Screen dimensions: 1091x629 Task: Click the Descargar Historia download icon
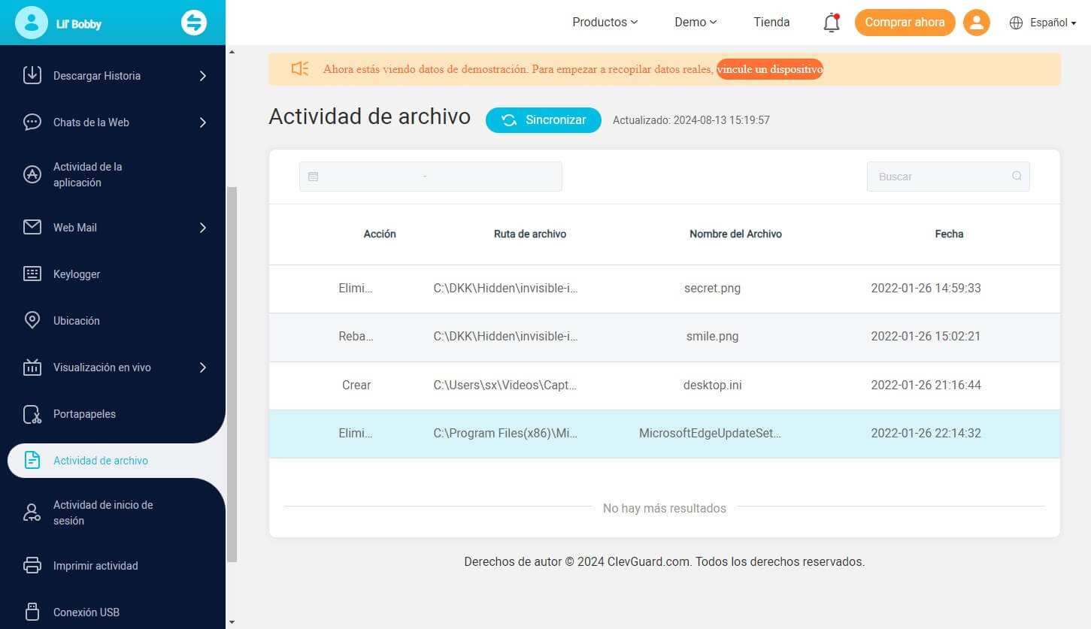click(x=32, y=75)
